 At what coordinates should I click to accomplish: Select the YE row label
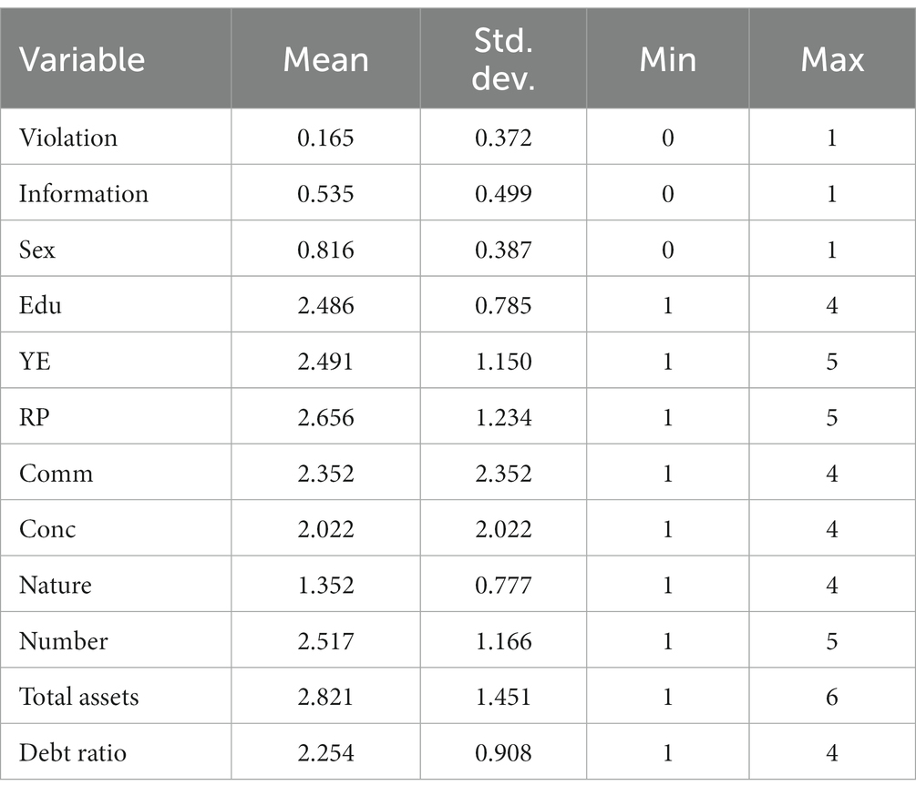tap(35, 362)
